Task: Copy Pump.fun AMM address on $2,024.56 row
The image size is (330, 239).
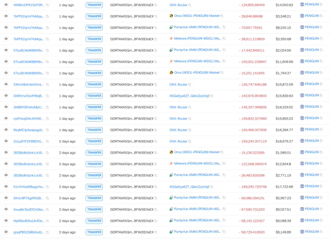Action: point(224,50)
